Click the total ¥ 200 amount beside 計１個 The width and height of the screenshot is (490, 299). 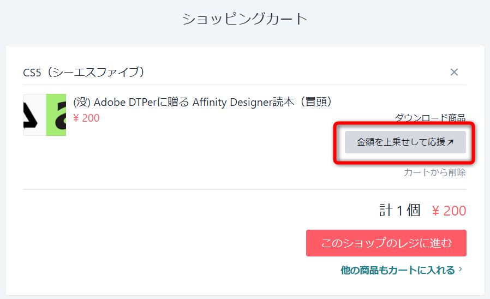coord(449,211)
